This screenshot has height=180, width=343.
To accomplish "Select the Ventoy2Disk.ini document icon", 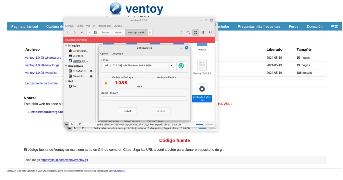I will [x=202, y=65].
